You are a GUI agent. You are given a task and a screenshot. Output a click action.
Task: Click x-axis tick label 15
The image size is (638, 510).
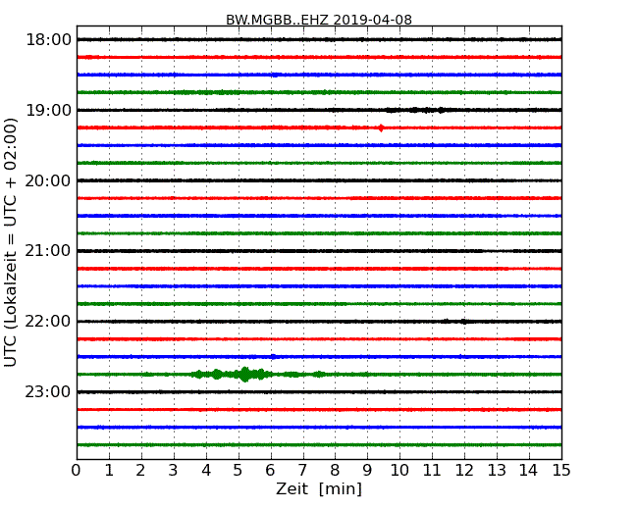point(561,470)
